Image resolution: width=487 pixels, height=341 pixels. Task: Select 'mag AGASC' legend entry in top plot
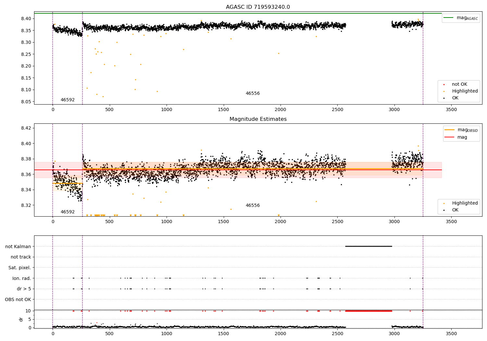(461, 18)
